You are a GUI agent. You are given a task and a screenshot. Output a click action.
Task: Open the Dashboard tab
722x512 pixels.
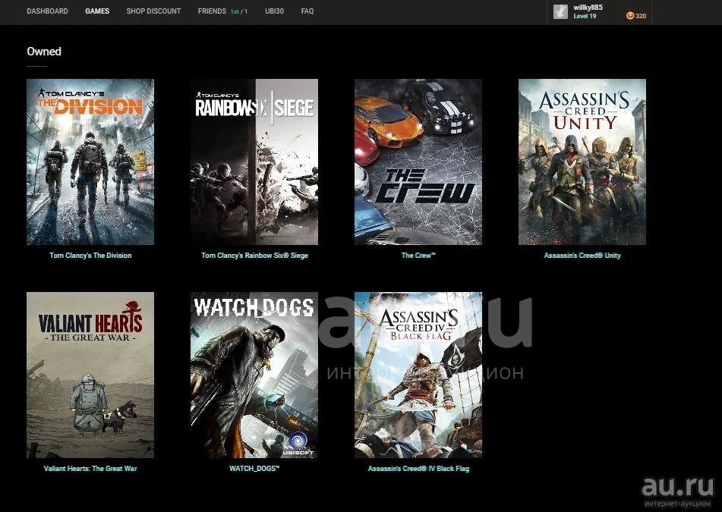coord(47,11)
